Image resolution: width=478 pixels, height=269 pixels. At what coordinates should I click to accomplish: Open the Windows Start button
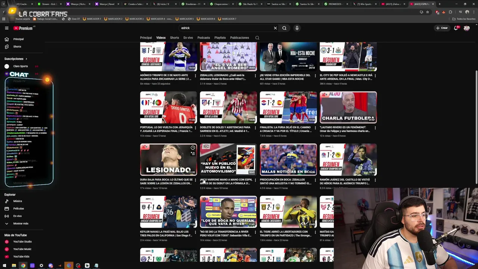click(x=5, y=266)
